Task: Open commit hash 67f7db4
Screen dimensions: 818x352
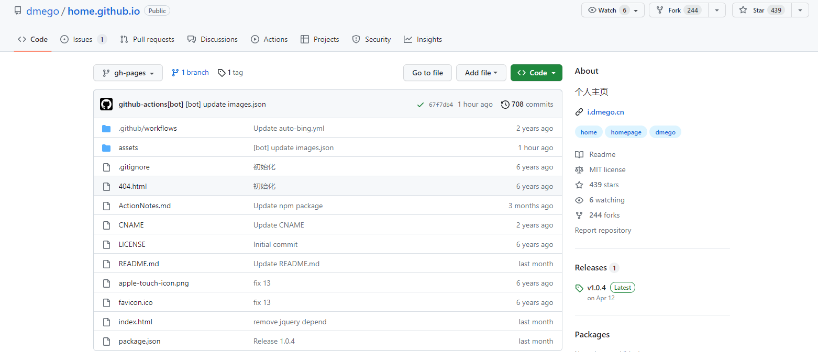Action: (x=441, y=105)
